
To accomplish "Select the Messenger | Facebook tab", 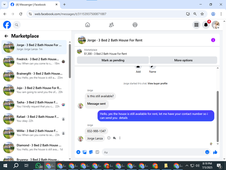I will pyautogui.click(x=34, y=5).
